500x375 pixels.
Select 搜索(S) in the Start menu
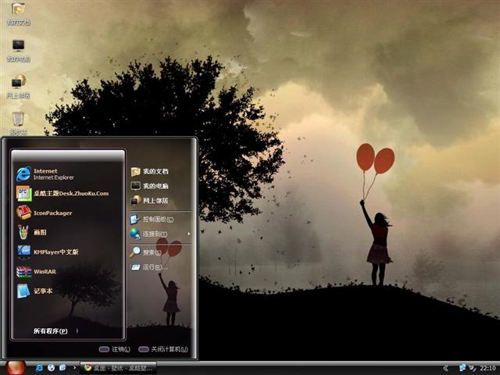pyautogui.click(x=152, y=252)
